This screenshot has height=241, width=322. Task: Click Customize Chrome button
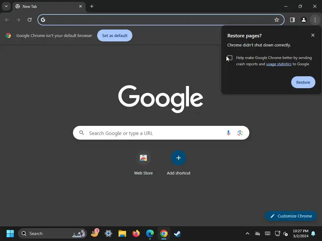point(291,216)
